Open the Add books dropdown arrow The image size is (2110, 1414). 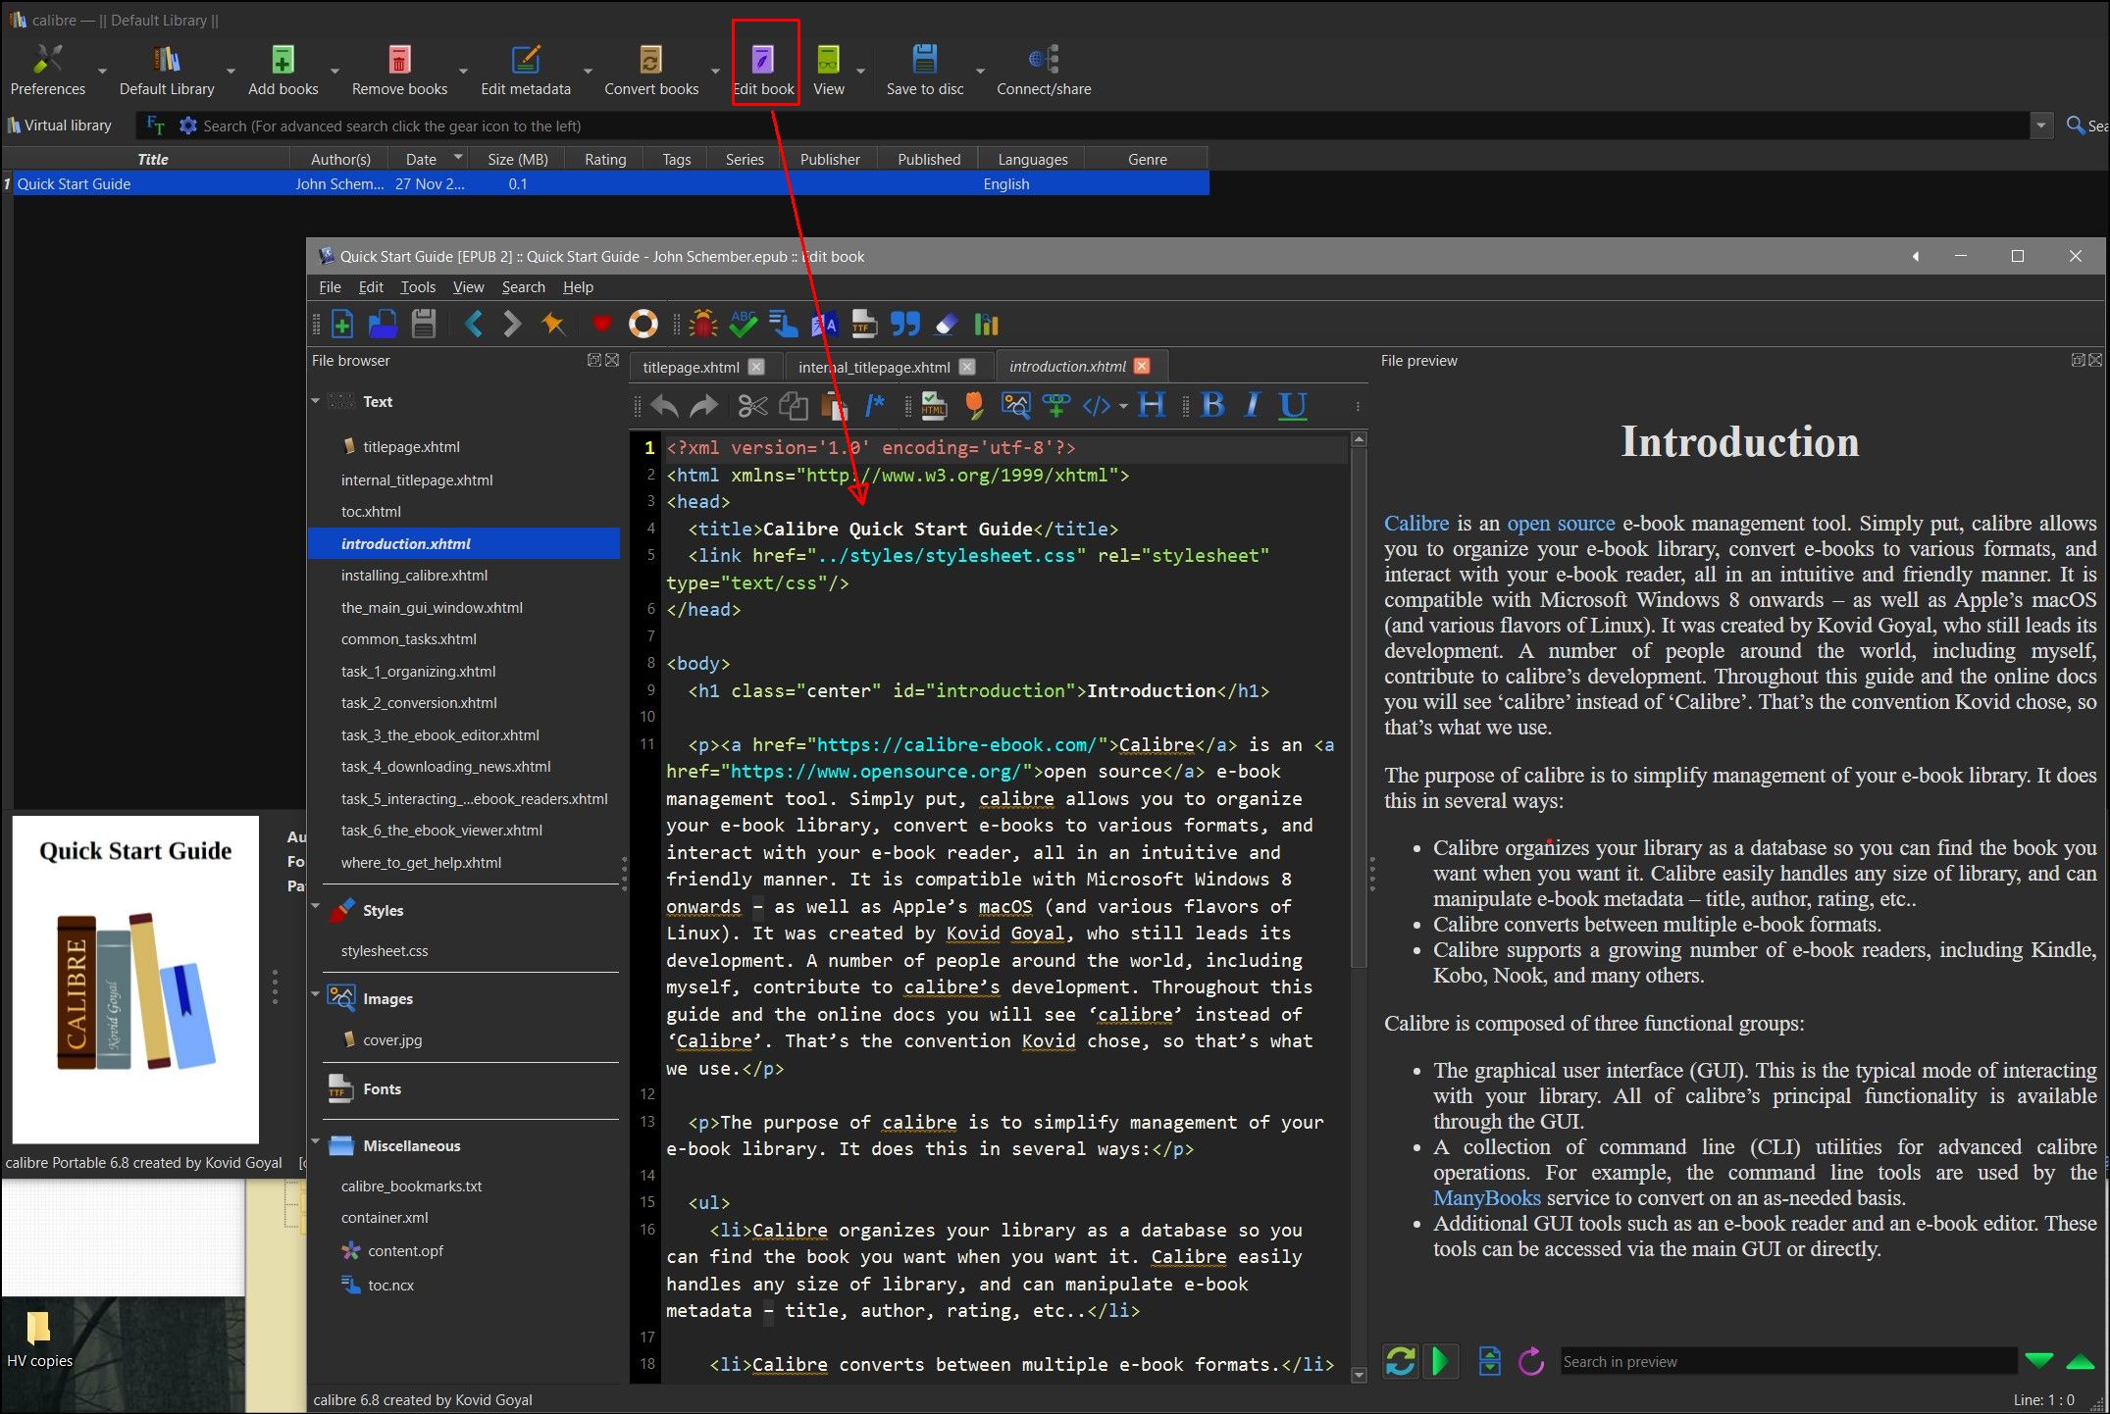tap(335, 72)
